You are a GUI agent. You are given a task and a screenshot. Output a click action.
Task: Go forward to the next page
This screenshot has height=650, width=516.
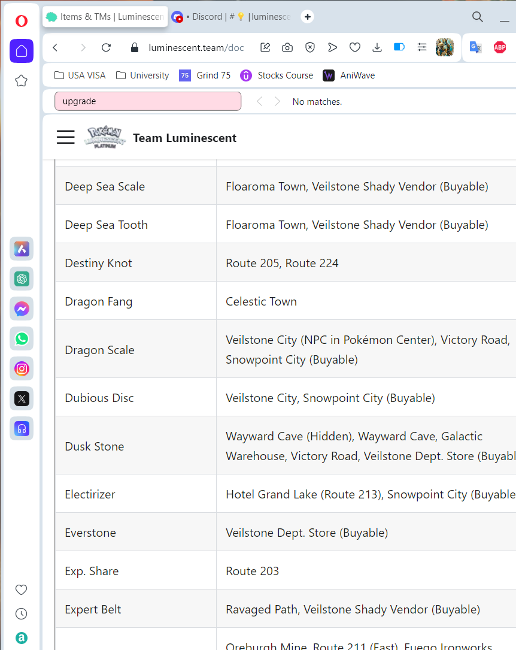pyautogui.click(x=83, y=48)
